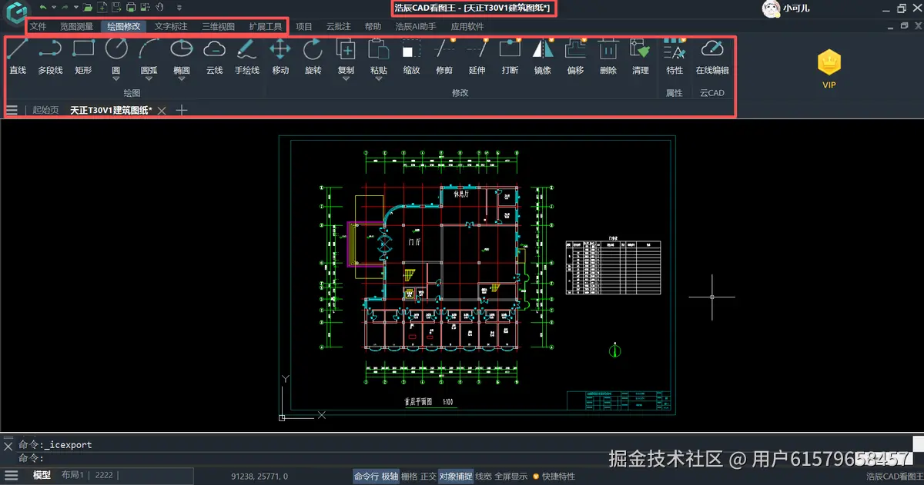This screenshot has width=924, height=485.
Task: Select the pan hand tool in quick access bar
Action: pyautogui.click(x=160, y=8)
